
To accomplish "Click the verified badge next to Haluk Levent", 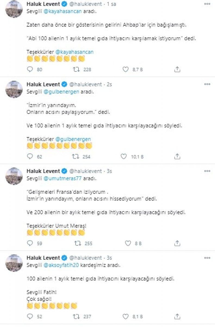I will point(64,4).
